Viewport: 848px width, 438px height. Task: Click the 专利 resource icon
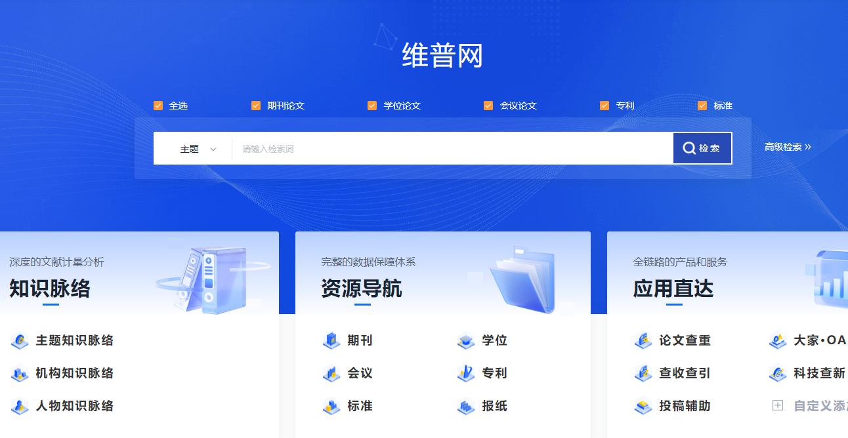[466, 374]
